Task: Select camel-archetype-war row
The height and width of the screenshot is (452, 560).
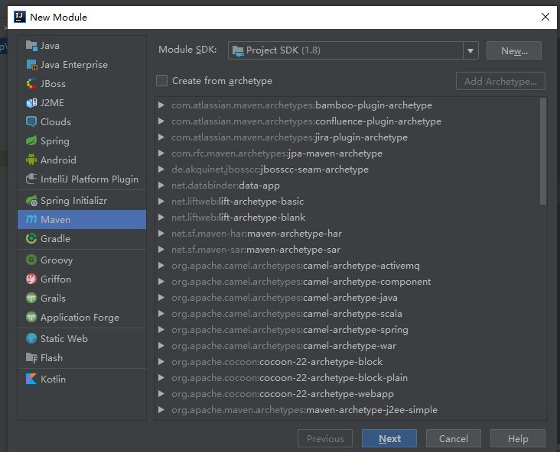Action: tap(347, 346)
